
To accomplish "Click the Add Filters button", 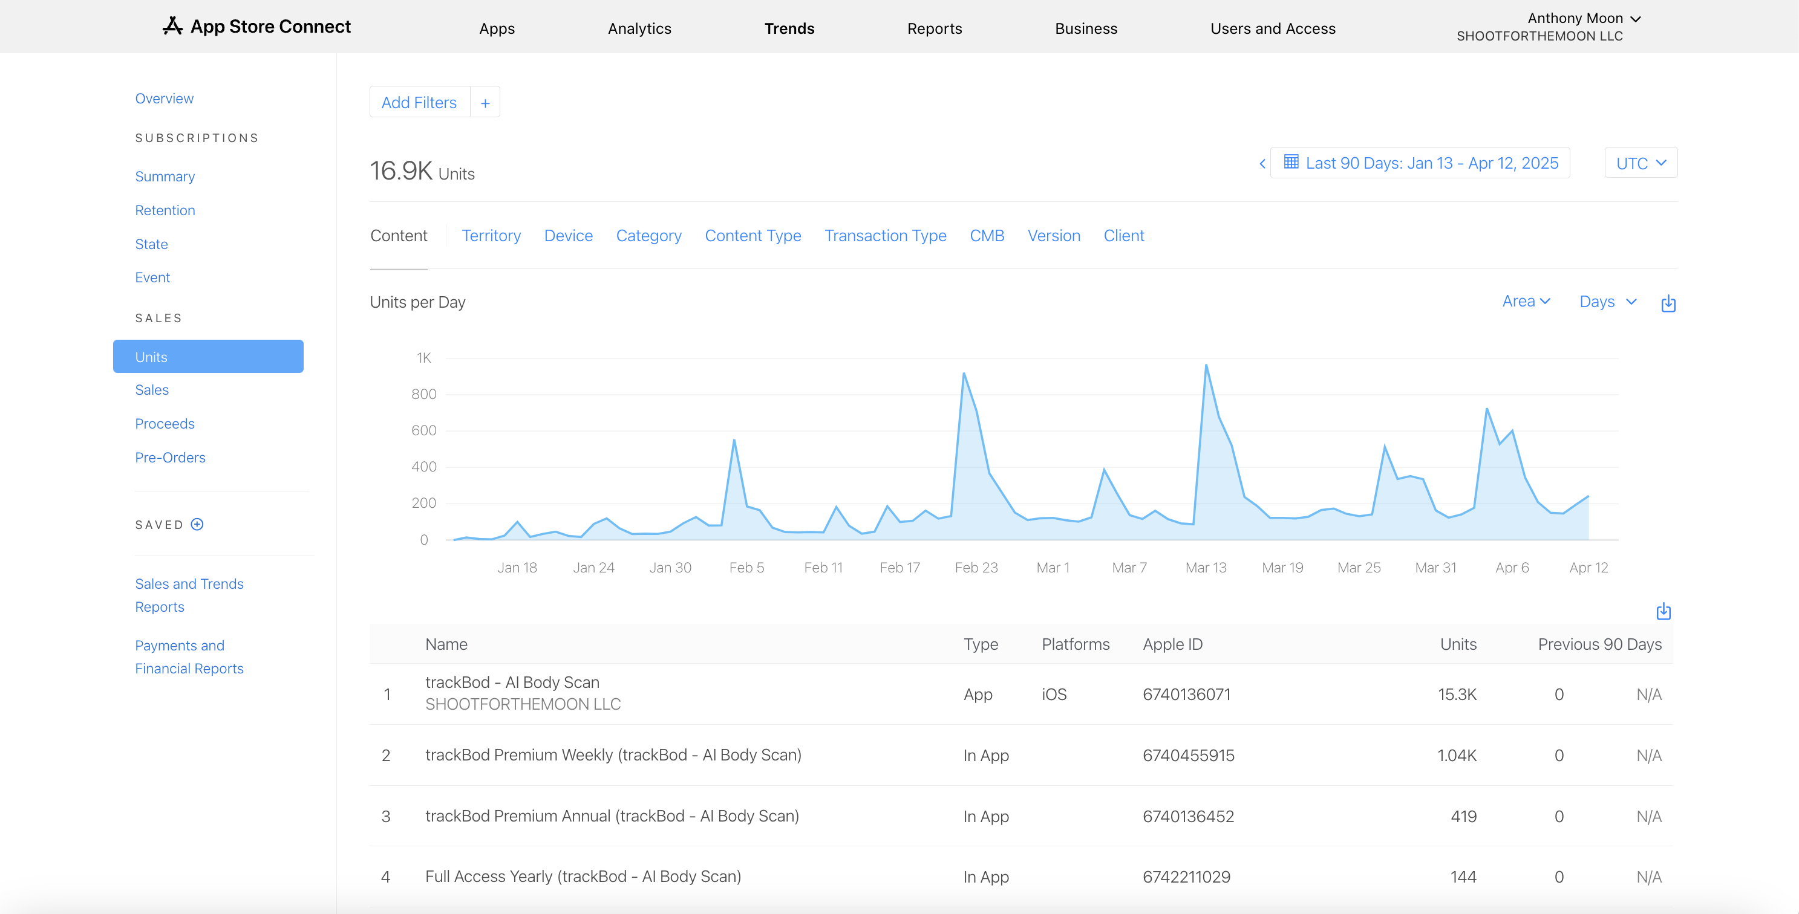I will pyautogui.click(x=419, y=103).
